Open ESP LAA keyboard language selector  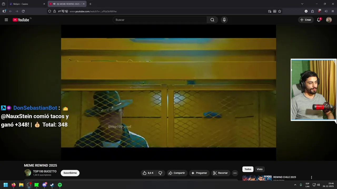tap(308, 185)
